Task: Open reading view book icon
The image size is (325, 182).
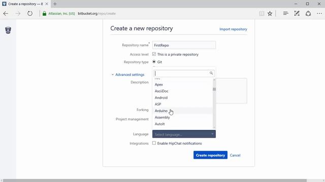Action: 262,14
